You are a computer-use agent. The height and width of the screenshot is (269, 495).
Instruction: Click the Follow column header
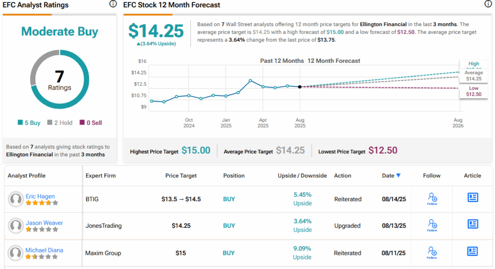[x=432, y=176]
